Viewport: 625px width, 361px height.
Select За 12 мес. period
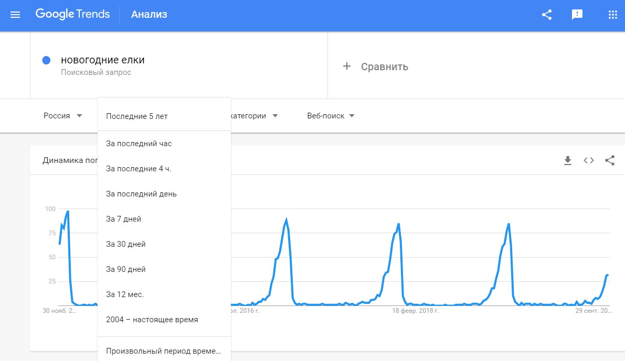[125, 294]
